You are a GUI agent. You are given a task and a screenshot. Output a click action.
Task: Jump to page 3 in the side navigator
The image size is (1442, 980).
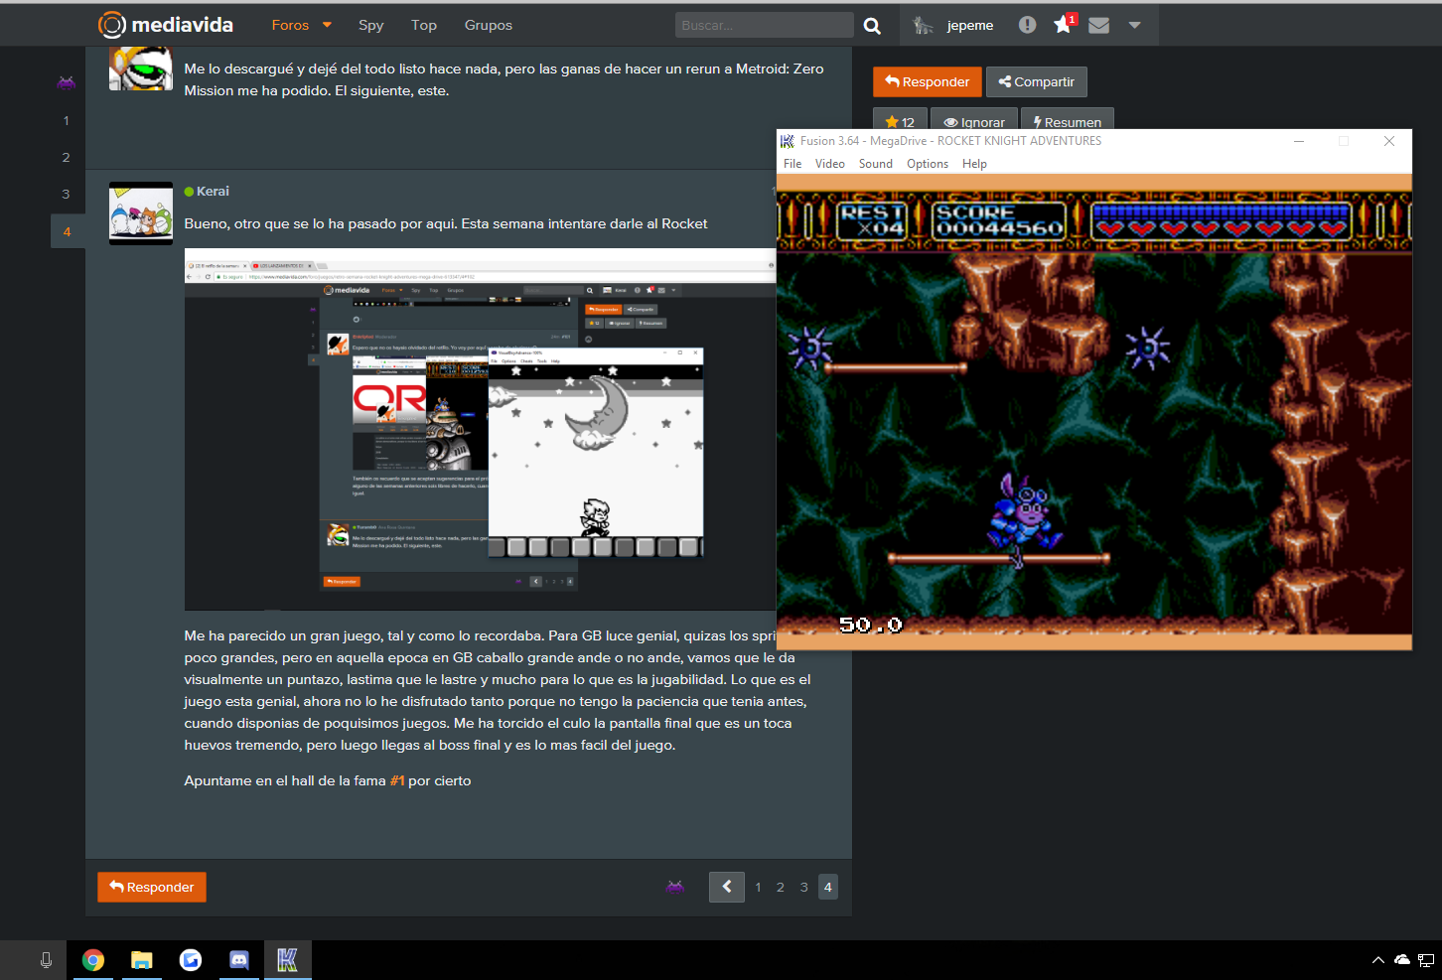67,194
